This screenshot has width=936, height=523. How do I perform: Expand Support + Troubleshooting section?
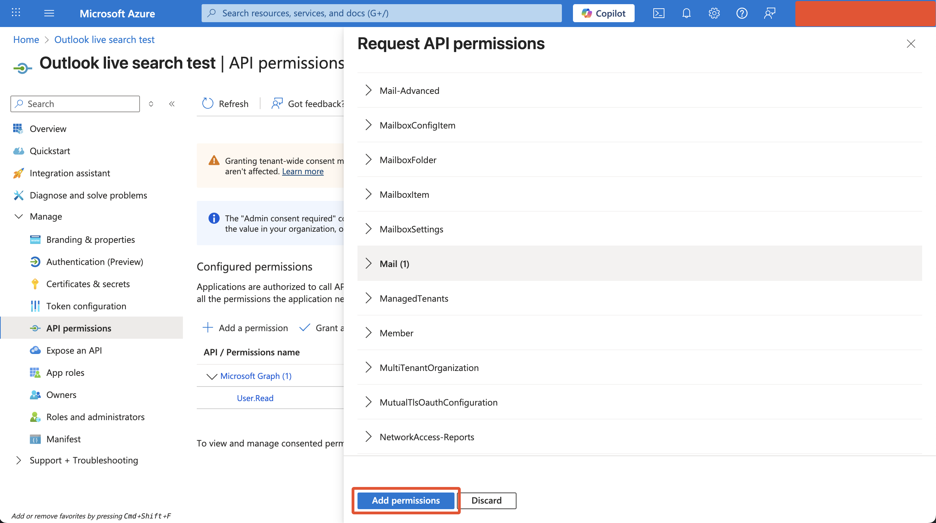pyautogui.click(x=18, y=460)
